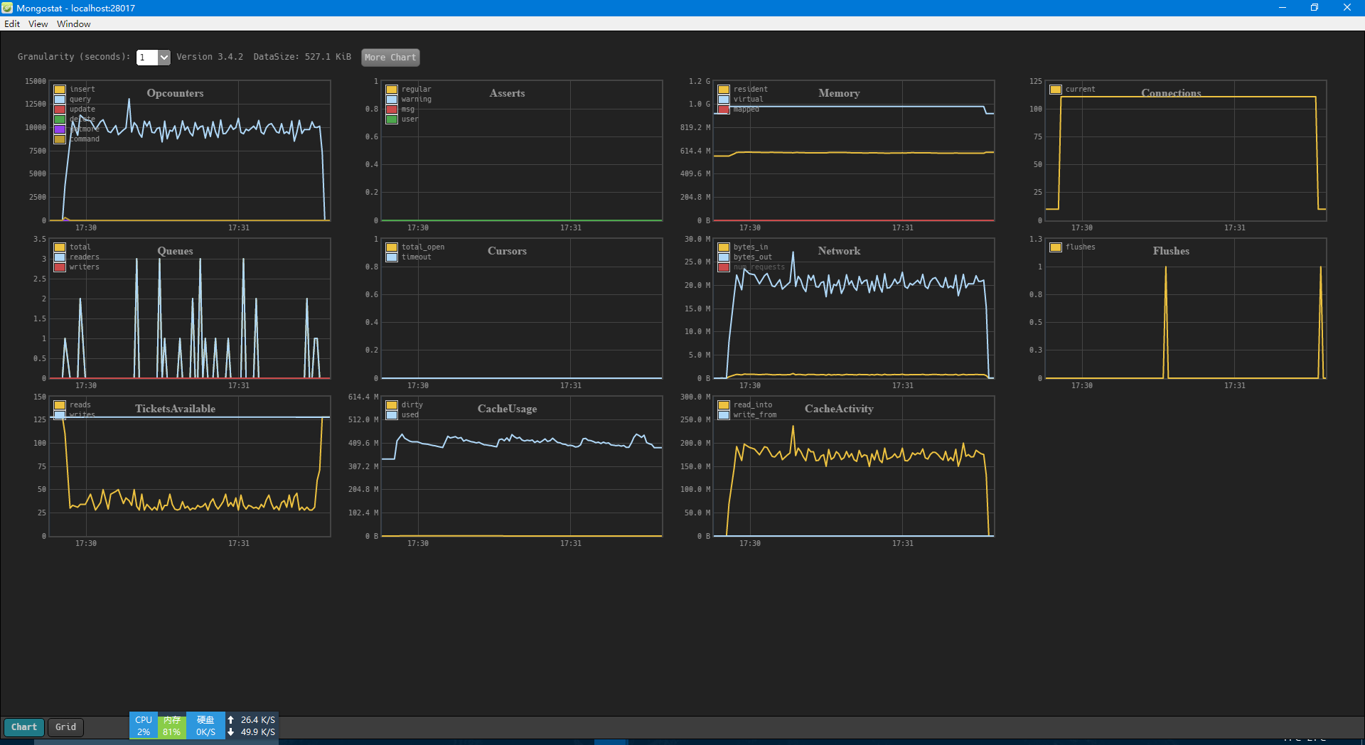This screenshot has width=1365, height=745.
Task: Click the upload speed arrow indicator
Action: 230,720
